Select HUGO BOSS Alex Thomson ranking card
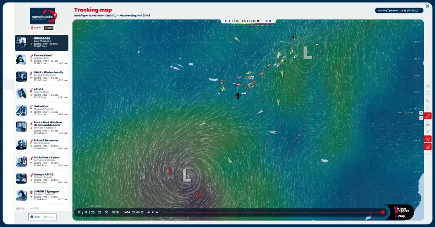This screenshot has height=227, width=435. coord(41,43)
